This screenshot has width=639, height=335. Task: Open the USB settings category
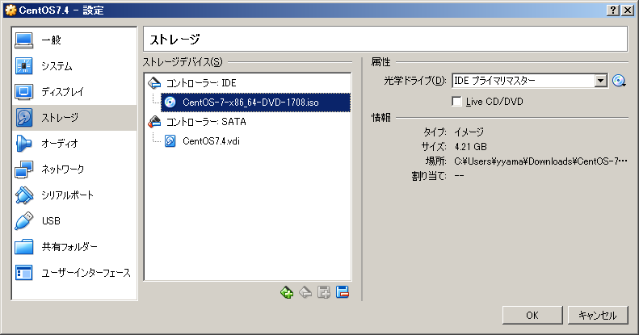(74, 220)
